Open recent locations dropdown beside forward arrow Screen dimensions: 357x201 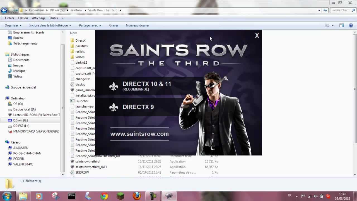click(16, 10)
